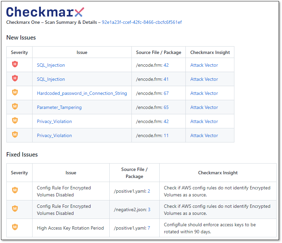Click AWS config insight for /negative2.json
Image resolution: width=282 pixels, height=243 pixels.
click(x=217, y=209)
